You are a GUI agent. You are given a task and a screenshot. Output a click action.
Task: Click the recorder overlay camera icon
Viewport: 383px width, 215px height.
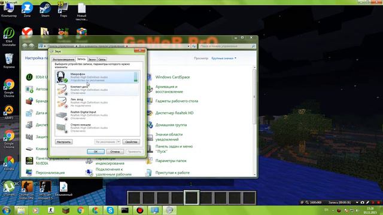pyautogui.click(x=363, y=202)
